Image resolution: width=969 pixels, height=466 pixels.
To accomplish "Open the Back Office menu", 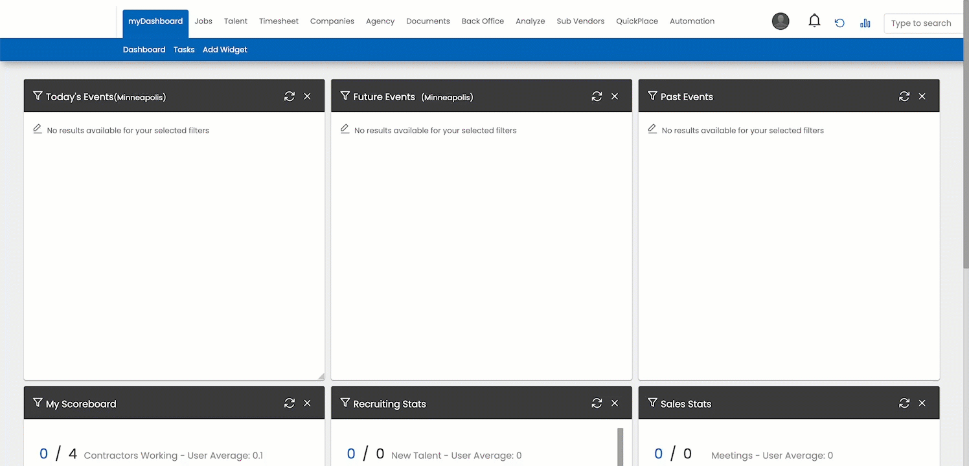I will [483, 21].
